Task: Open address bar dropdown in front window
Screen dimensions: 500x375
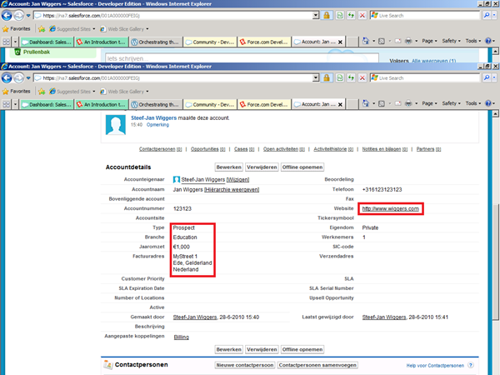Action: 316,78
